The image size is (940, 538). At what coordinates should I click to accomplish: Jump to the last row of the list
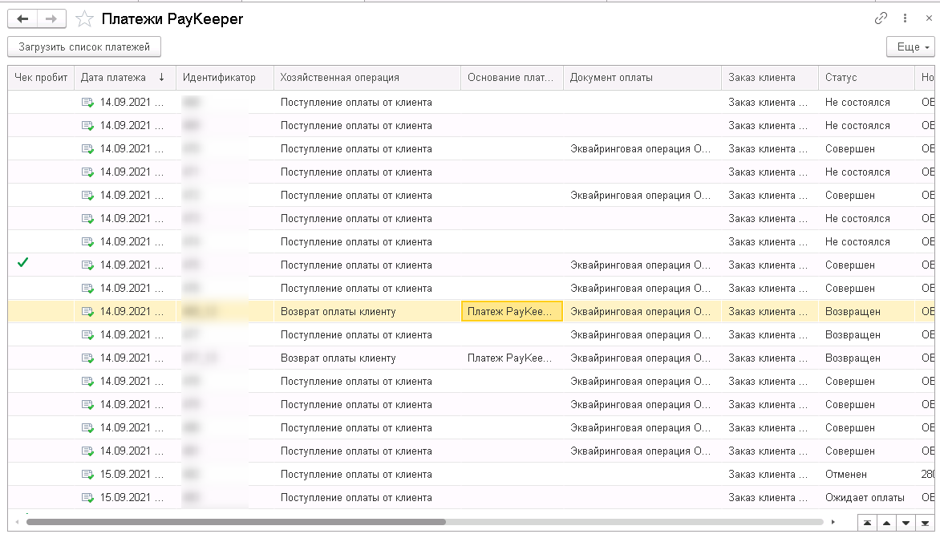[925, 523]
